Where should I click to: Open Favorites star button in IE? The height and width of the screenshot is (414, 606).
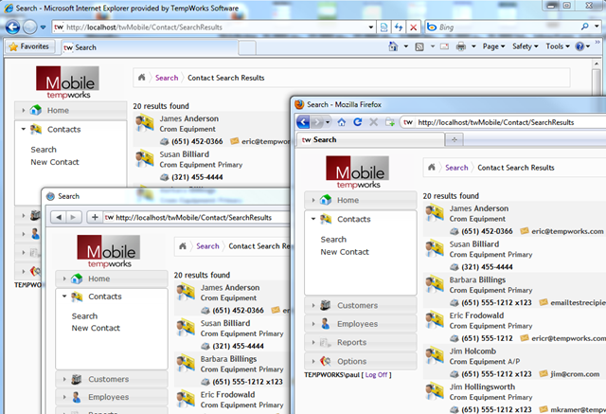point(29,46)
